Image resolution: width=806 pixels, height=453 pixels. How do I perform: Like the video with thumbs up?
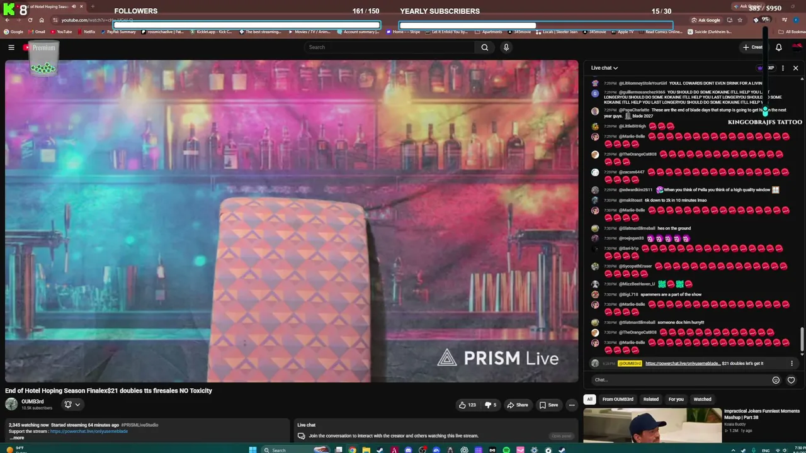pos(467,405)
